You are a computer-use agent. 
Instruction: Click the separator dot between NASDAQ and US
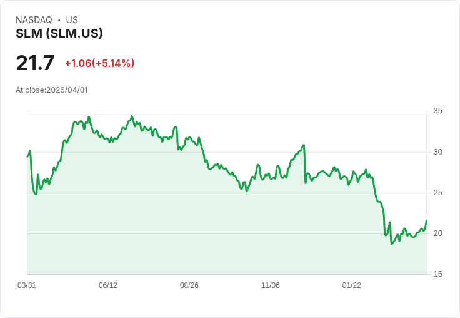coord(59,20)
